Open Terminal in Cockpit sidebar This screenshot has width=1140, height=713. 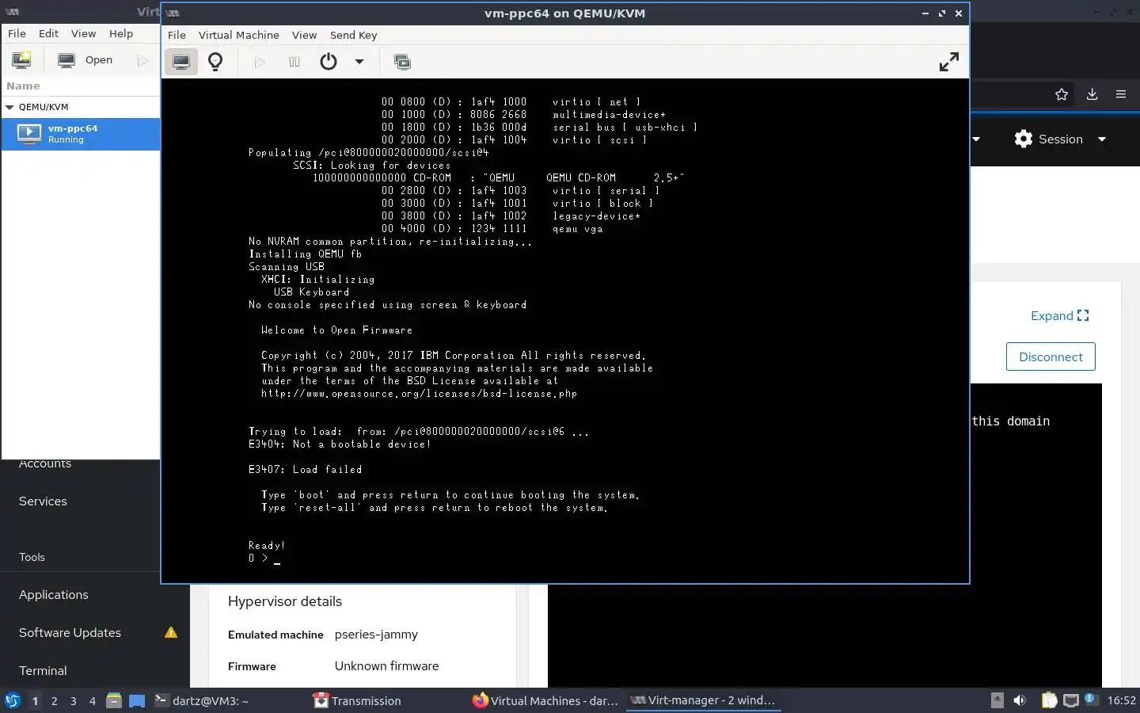[x=43, y=671]
